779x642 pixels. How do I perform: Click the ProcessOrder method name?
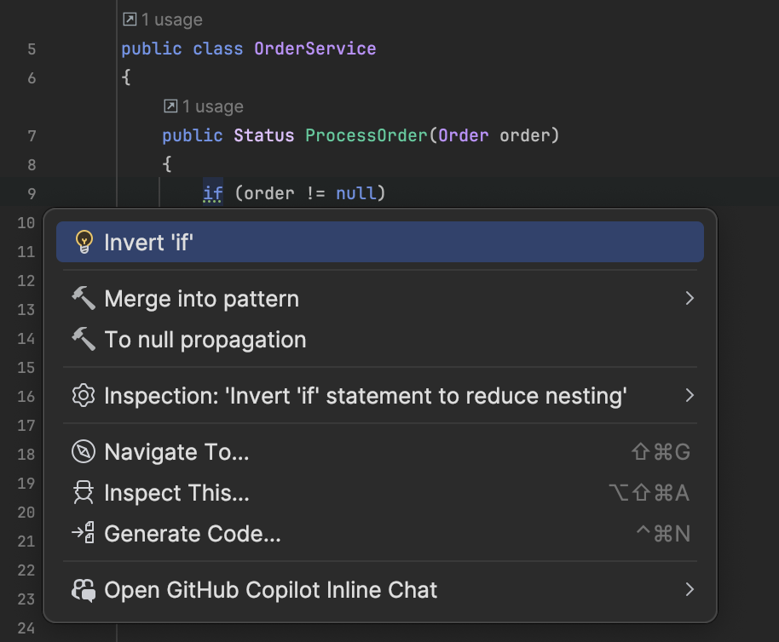coord(366,135)
